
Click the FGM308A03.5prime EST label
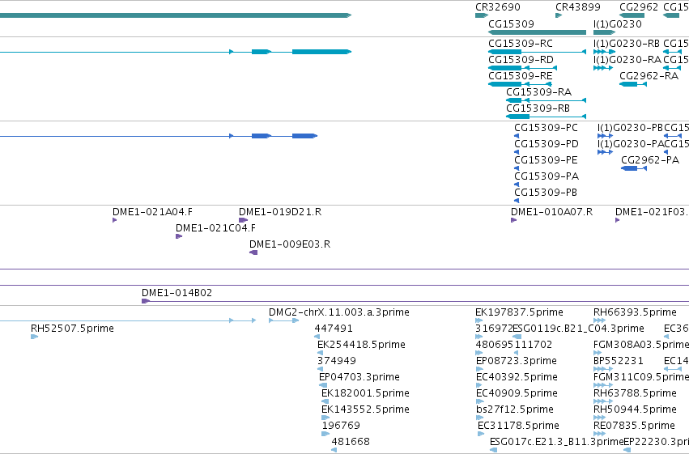tap(641, 345)
